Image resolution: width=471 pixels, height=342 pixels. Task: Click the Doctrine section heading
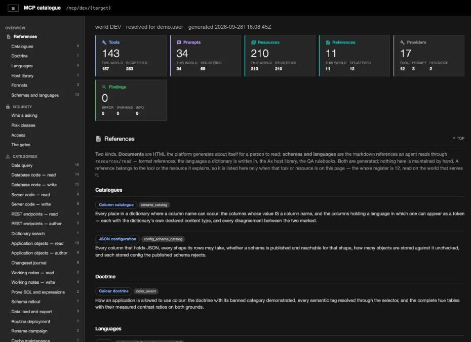point(105,277)
